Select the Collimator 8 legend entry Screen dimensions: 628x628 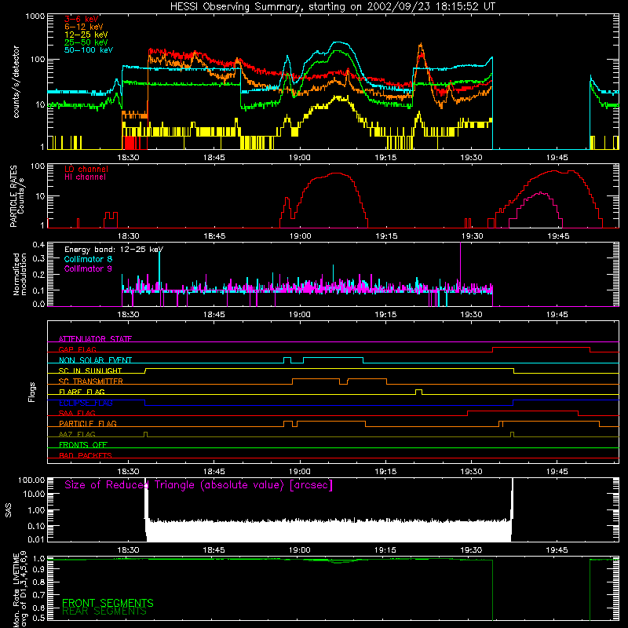pos(88,259)
